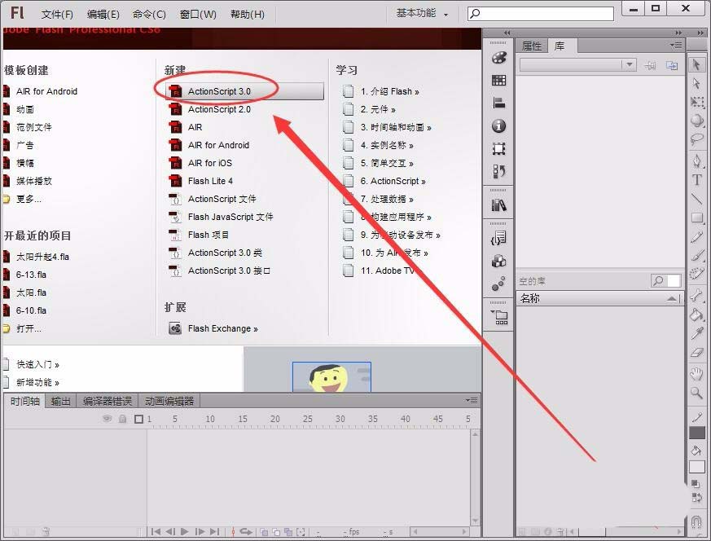Click the Swap Colors icon
Image resolution: width=711 pixels, height=541 pixels.
pos(697,498)
